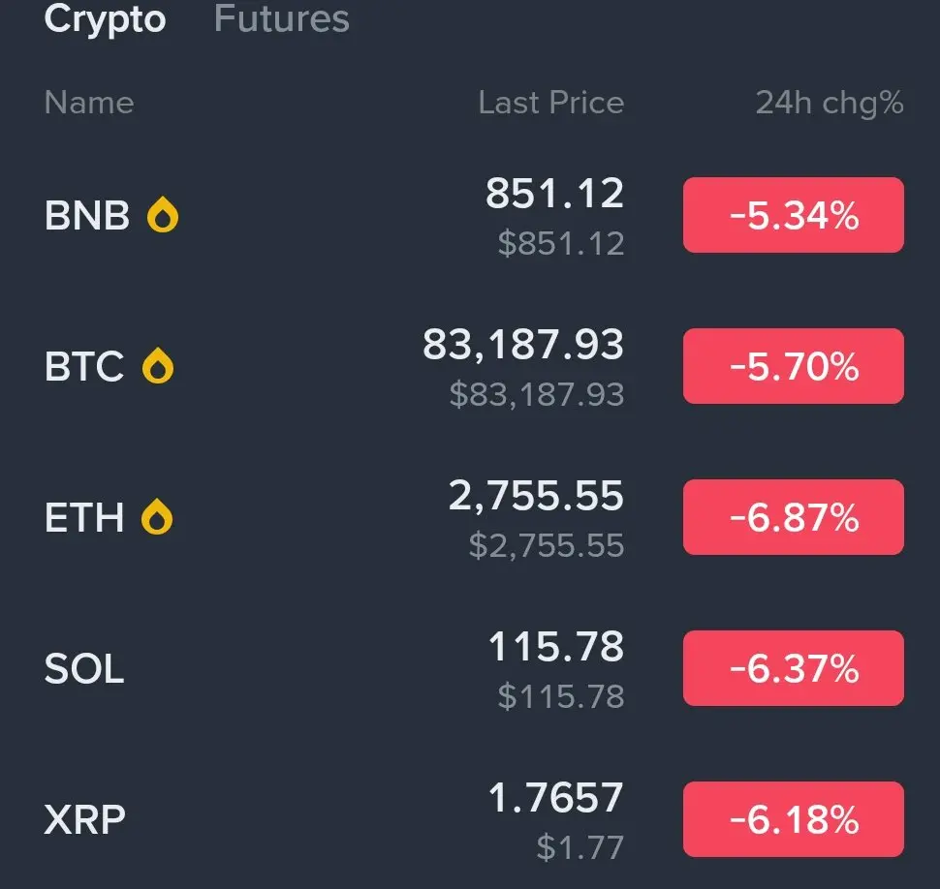Viewport: 940px width, 889px height.
Task: Sort list by Name column header
Action: coord(89,103)
